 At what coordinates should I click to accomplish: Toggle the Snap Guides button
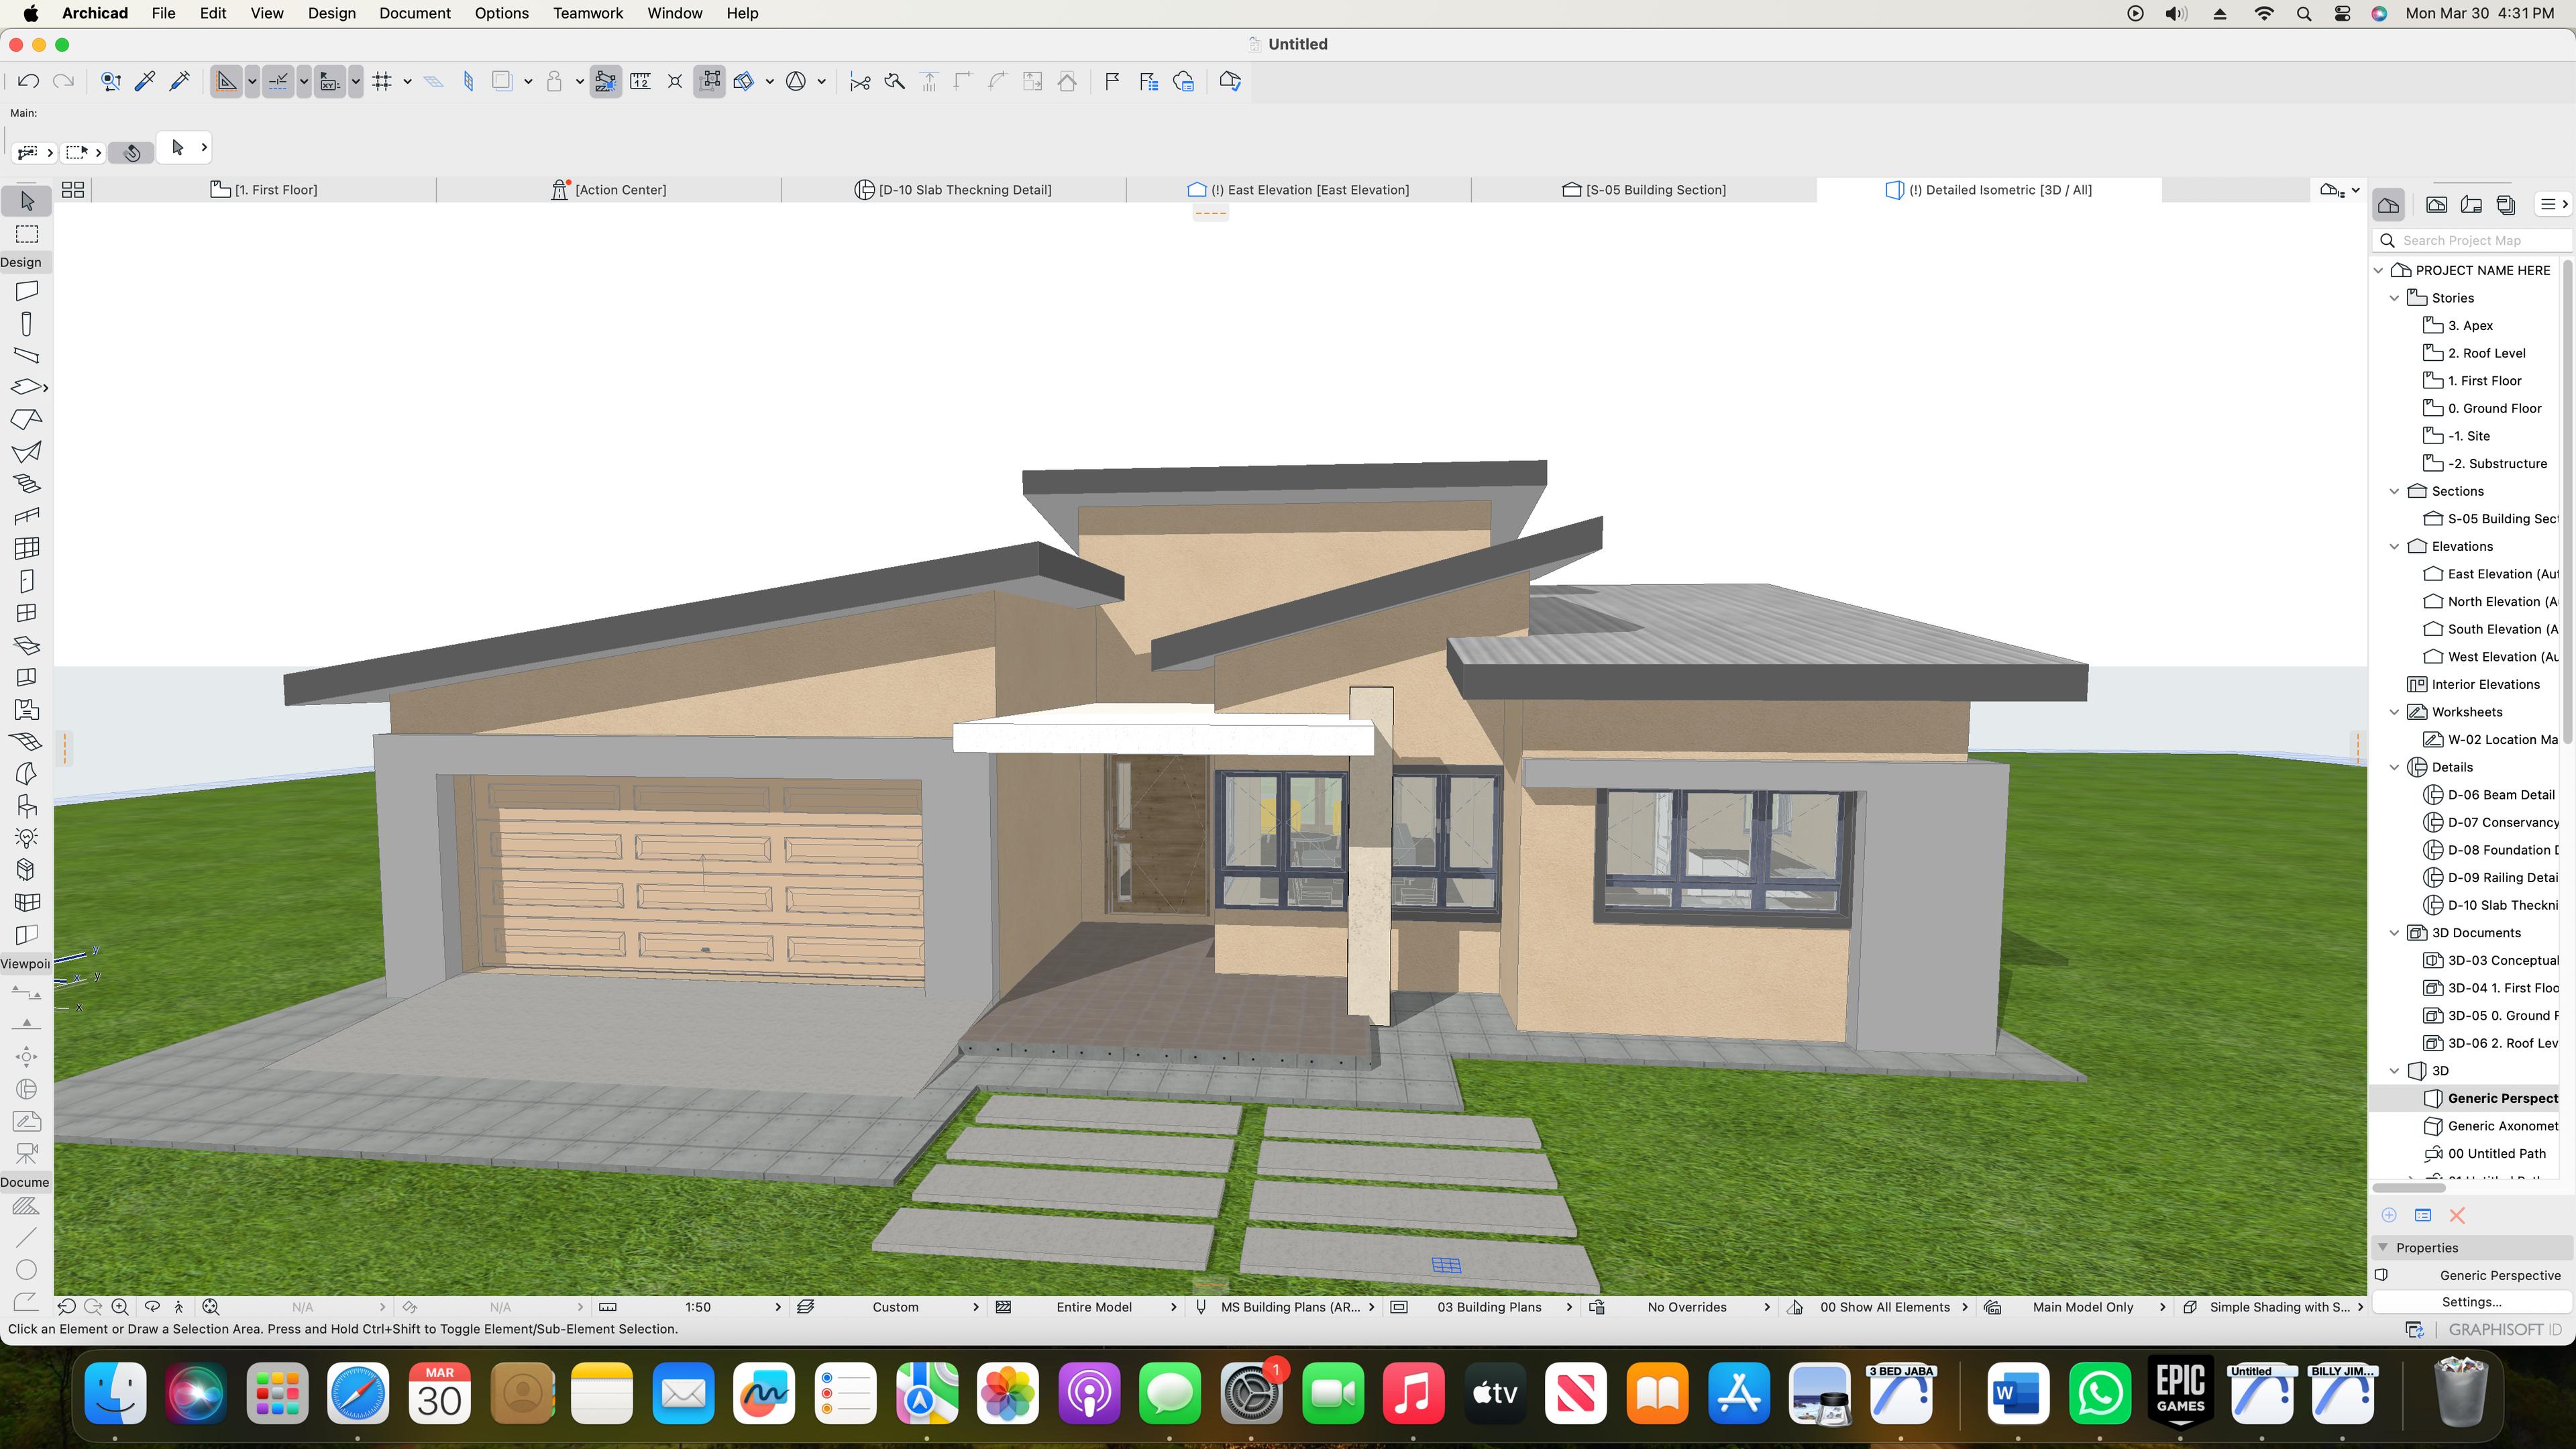(278, 81)
